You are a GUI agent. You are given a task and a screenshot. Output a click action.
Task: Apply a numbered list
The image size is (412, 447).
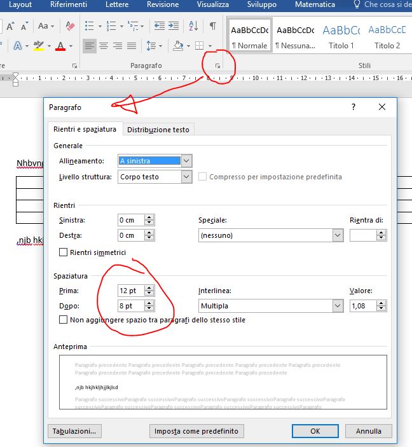pos(111,26)
